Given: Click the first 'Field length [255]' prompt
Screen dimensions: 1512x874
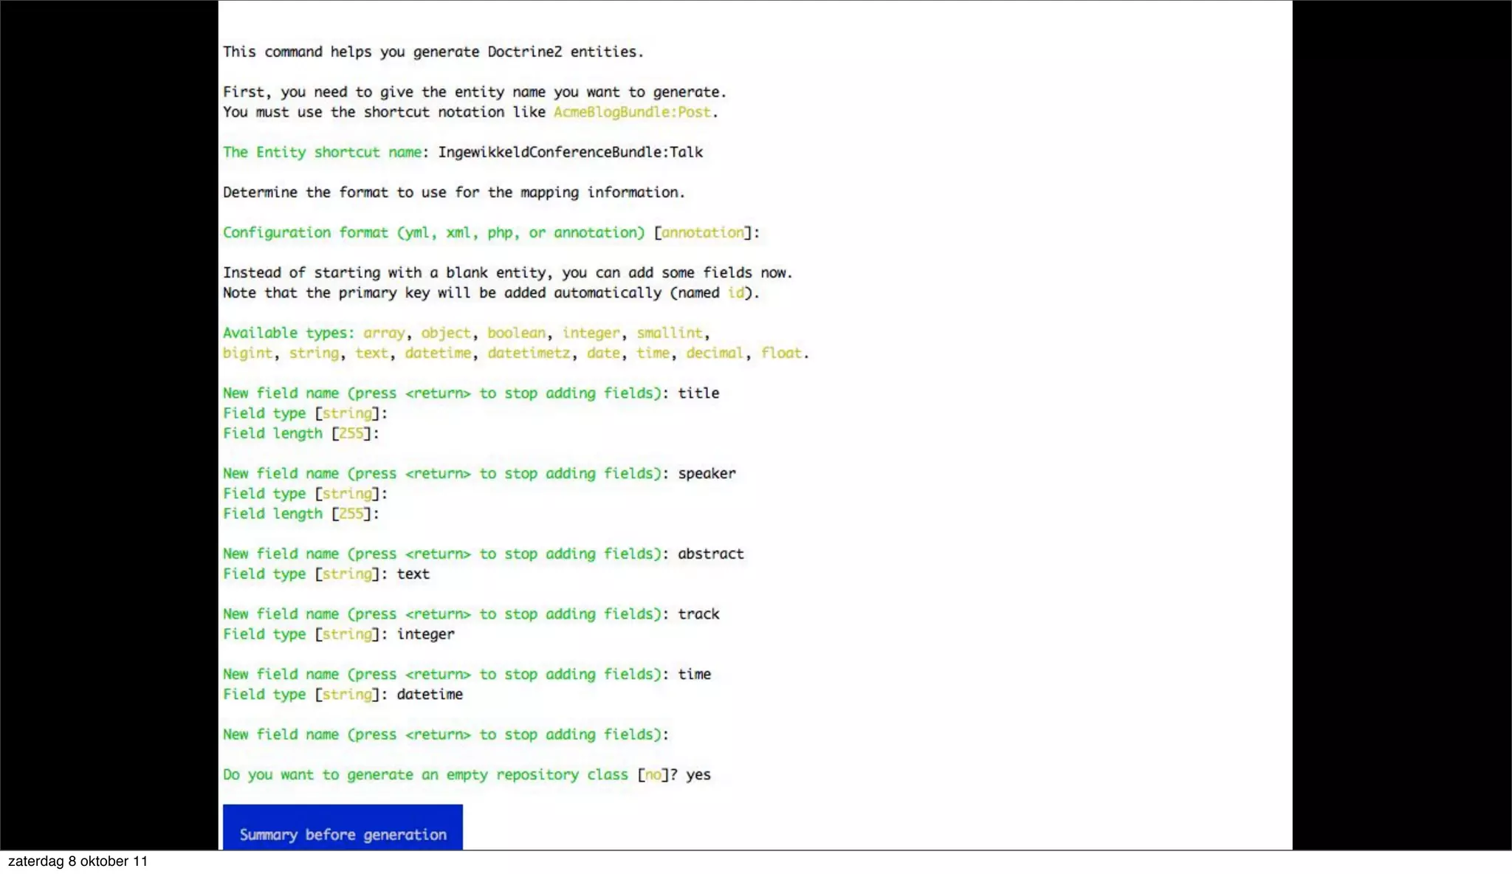Looking at the screenshot, I should [300, 433].
